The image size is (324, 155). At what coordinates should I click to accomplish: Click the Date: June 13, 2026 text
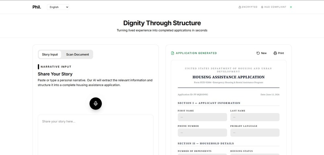coord(270,94)
